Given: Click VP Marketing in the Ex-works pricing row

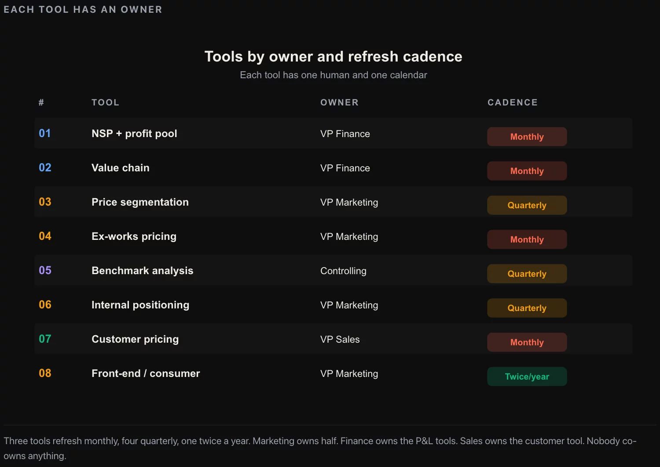Looking at the screenshot, I should [x=349, y=237].
